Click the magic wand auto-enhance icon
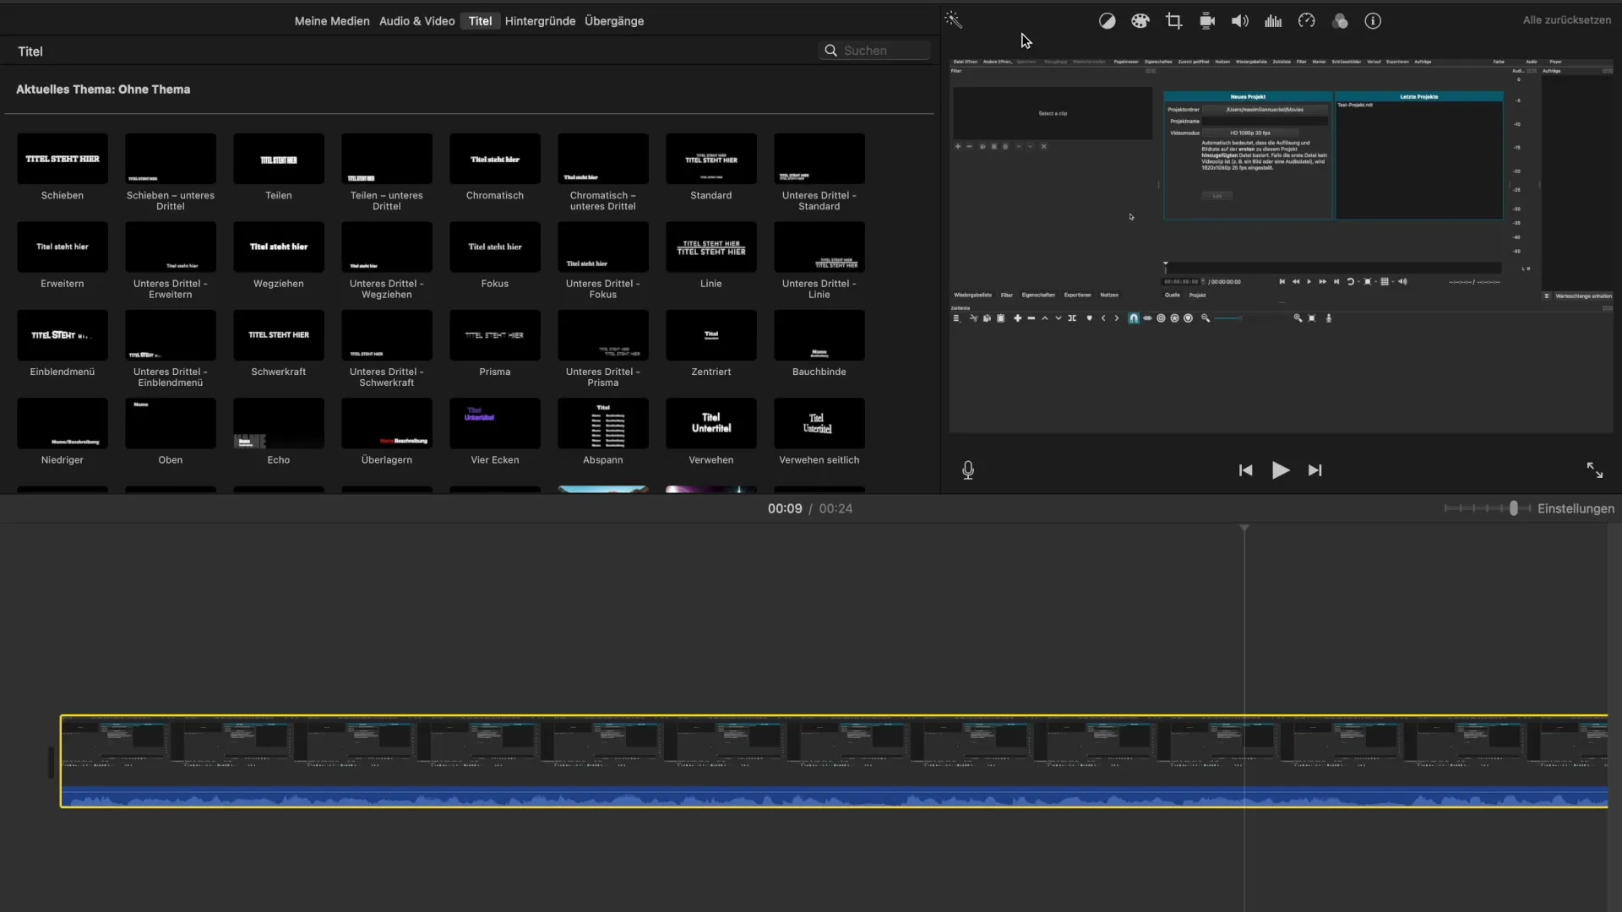Screen dimensions: 1622x912 point(953,20)
